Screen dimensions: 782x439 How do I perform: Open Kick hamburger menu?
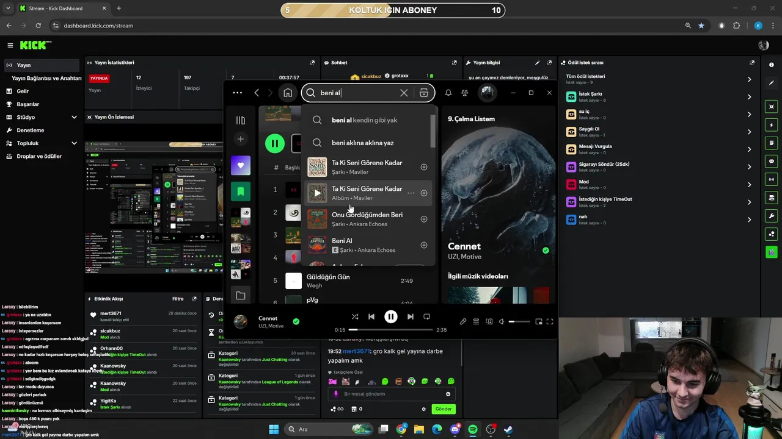point(10,45)
